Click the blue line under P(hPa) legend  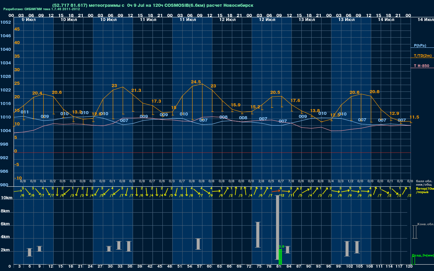click(x=422, y=48)
